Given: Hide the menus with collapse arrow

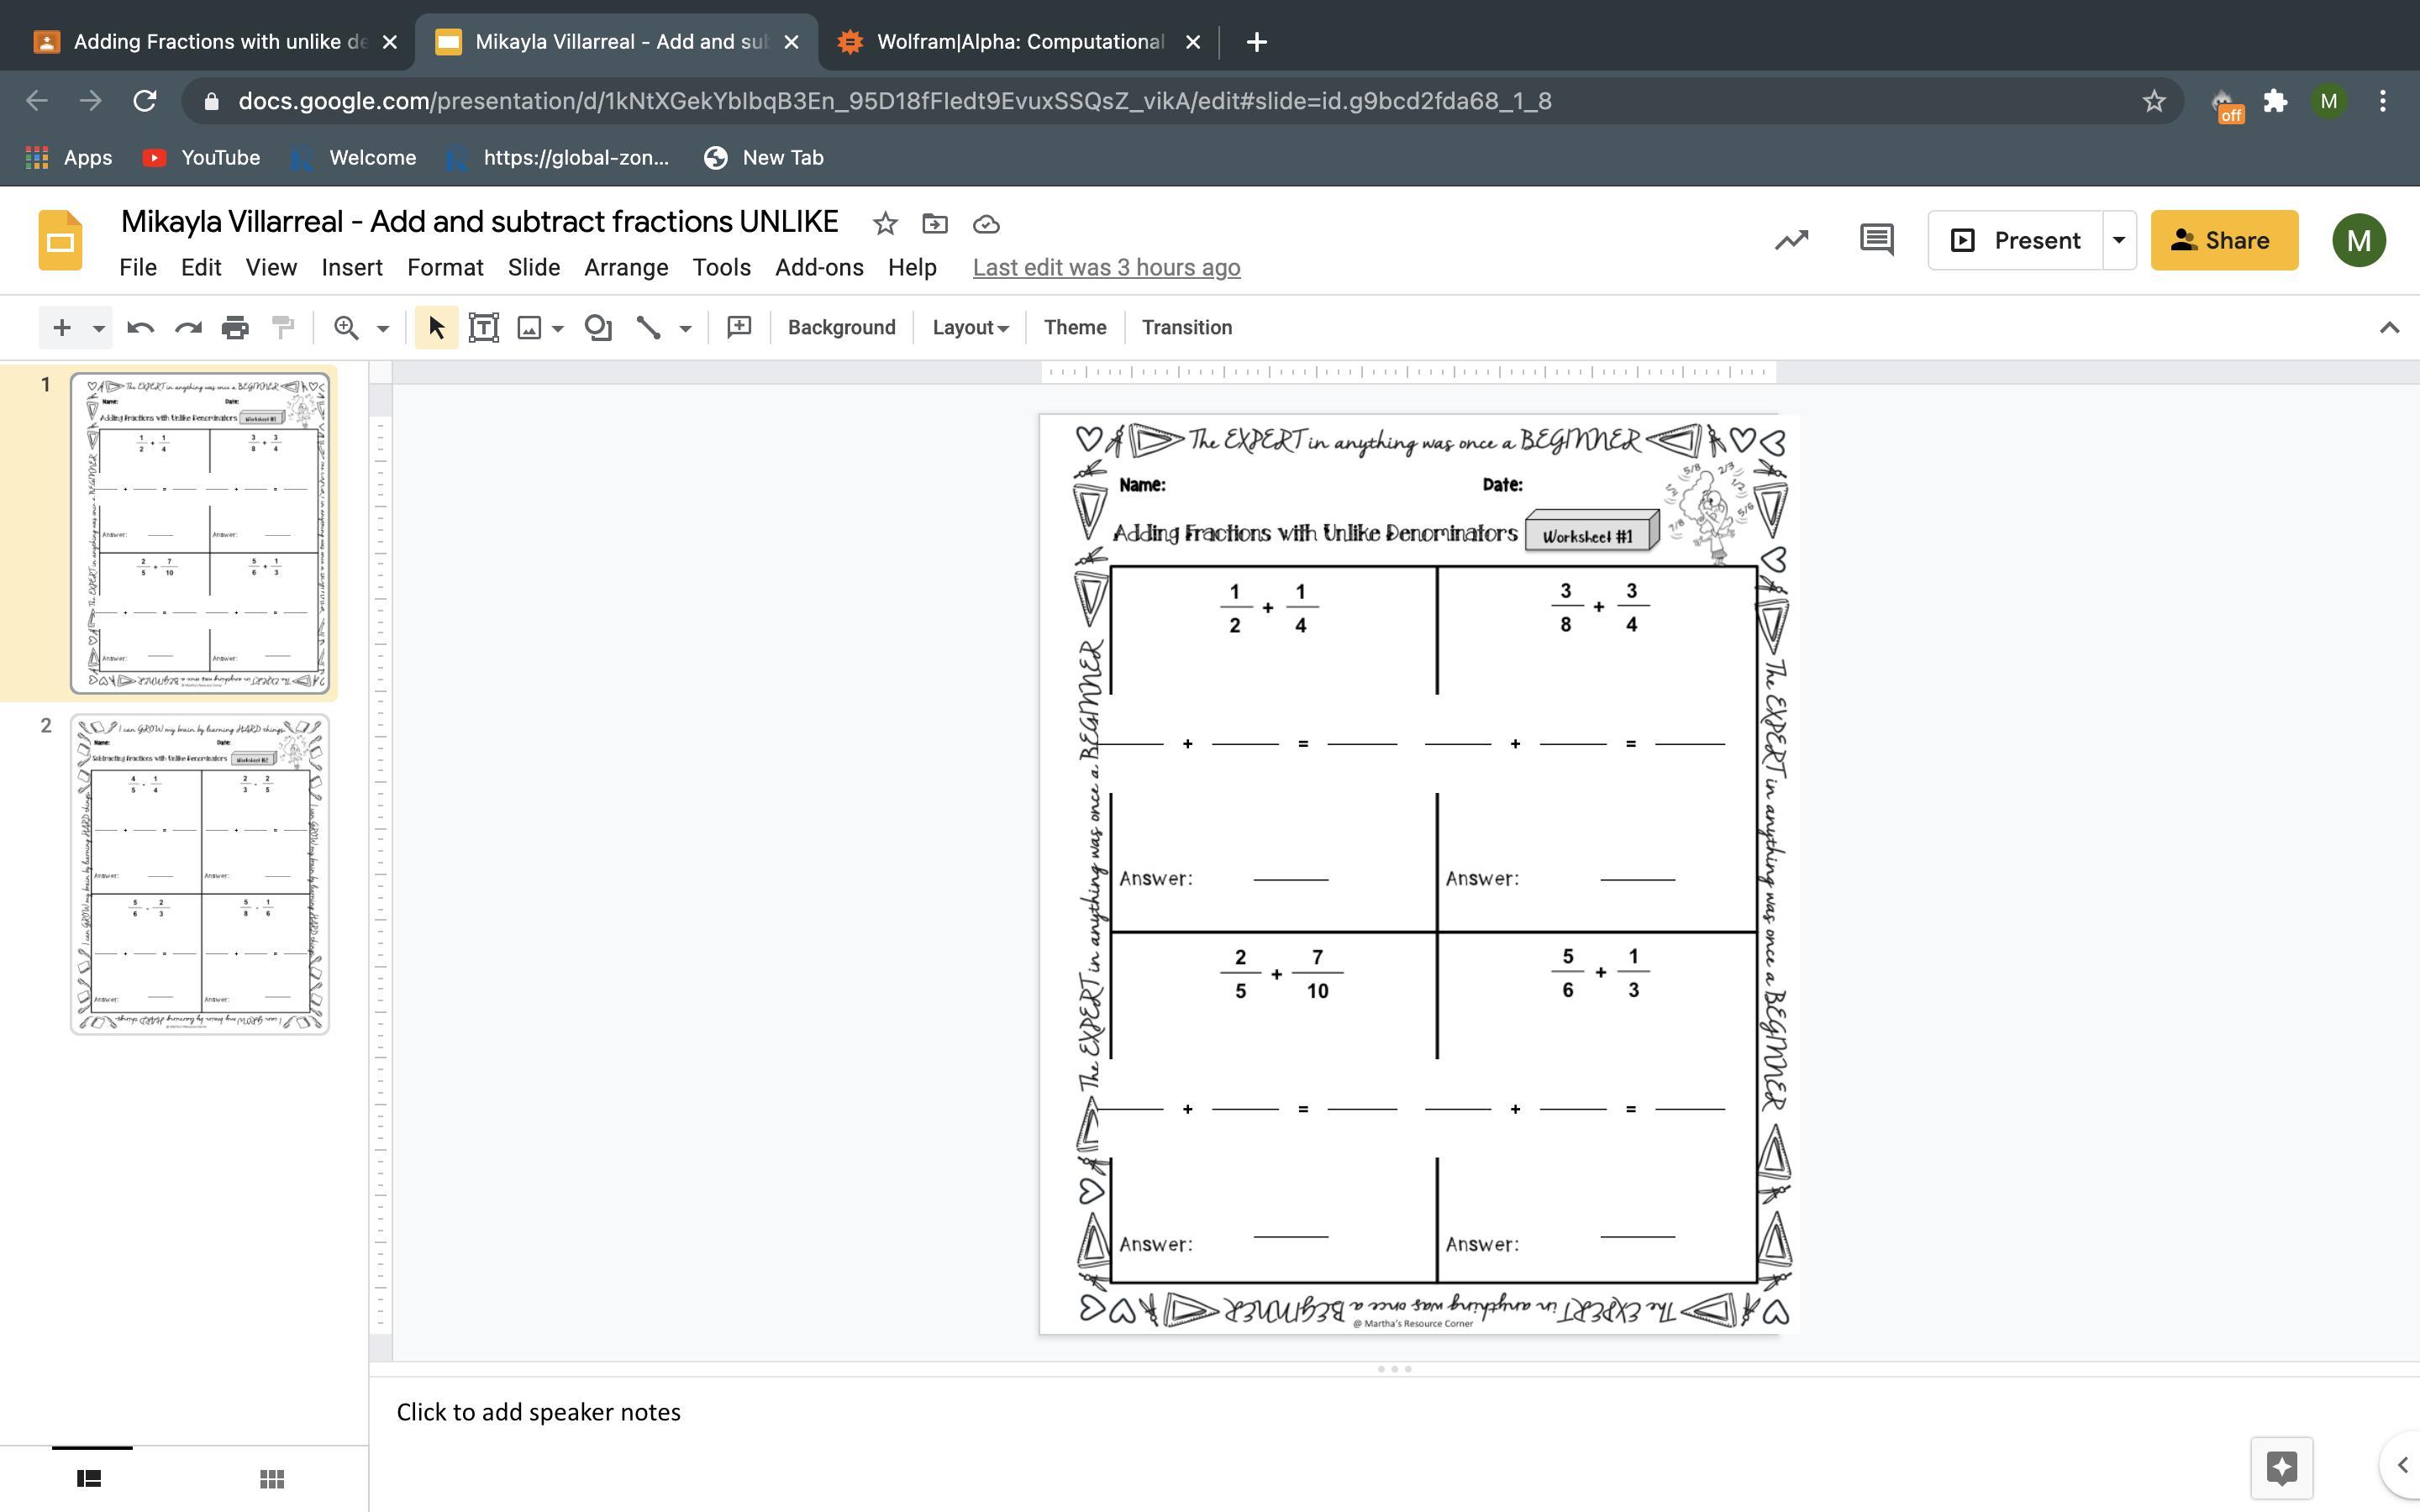Looking at the screenshot, I should click(2389, 328).
